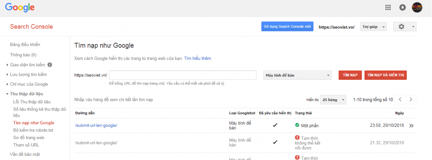This screenshot has height=160, width=432.
Task: Click the Trạng thái column header
Action: (303, 113)
